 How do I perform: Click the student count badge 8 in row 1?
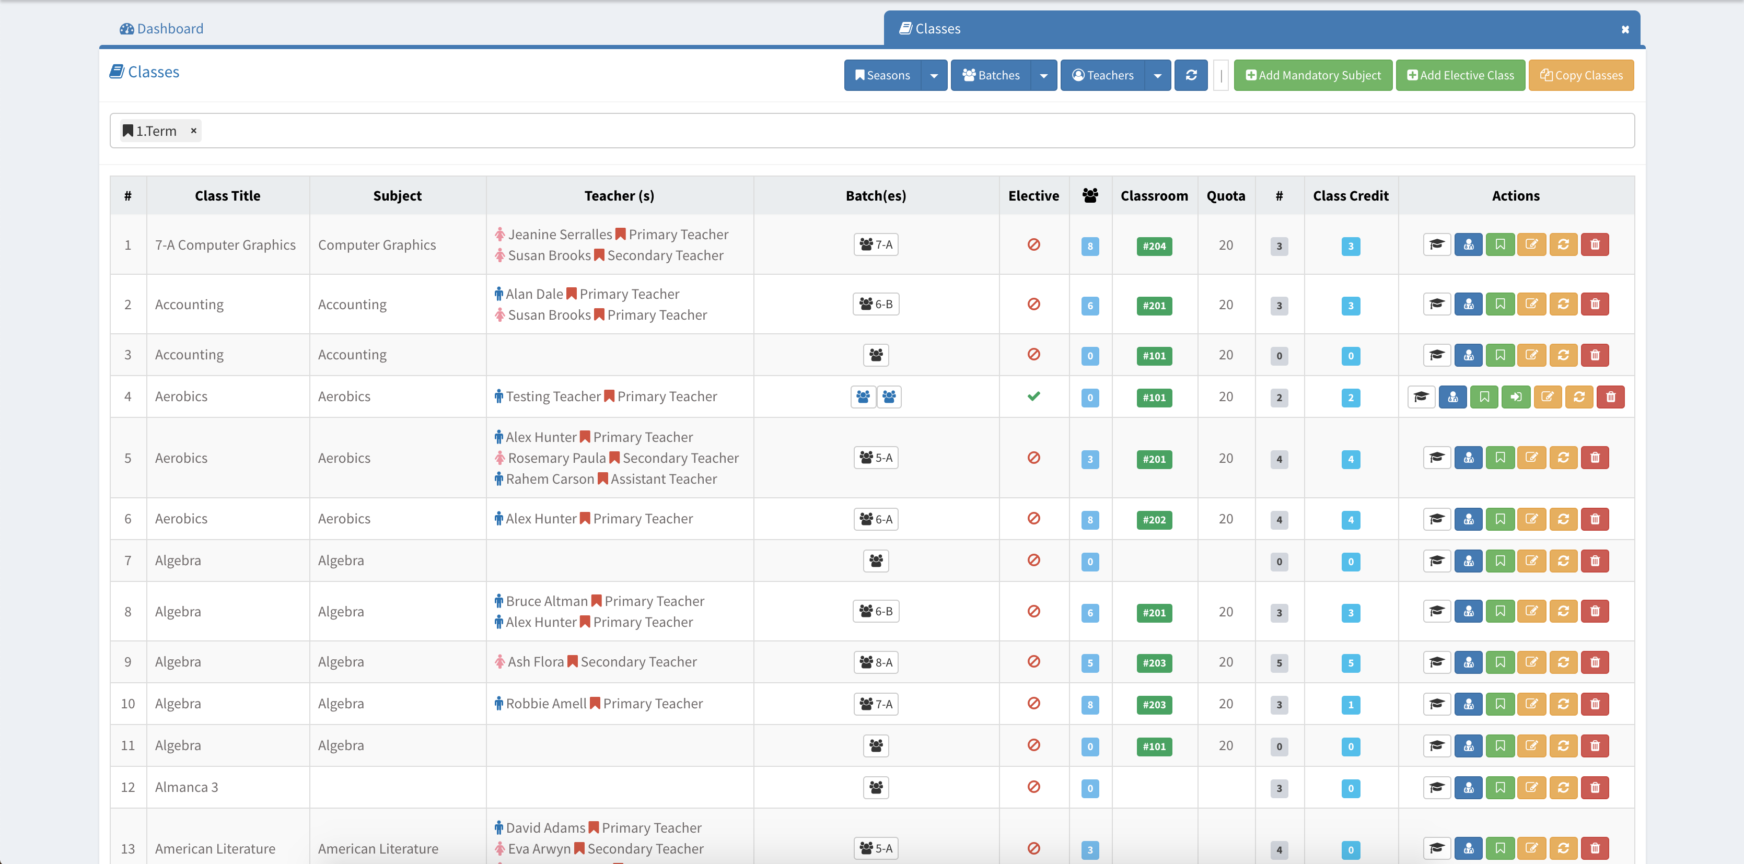click(1090, 246)
